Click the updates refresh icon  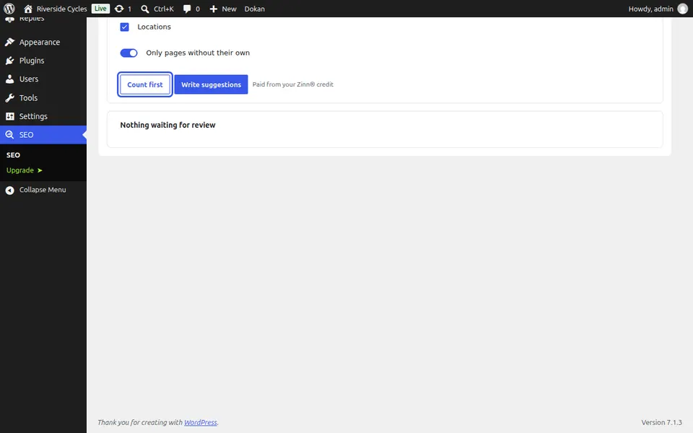(x=119, y=9)
